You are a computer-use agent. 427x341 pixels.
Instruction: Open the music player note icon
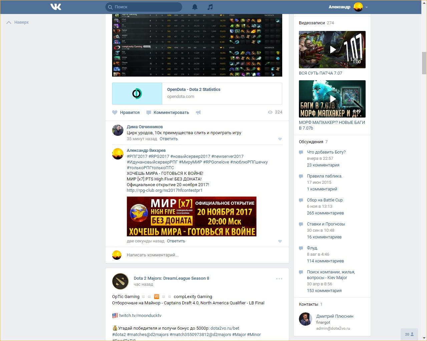[x=210, y=7]
